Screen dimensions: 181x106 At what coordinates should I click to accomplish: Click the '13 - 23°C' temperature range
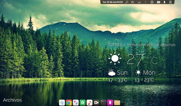[x=144, y=80]
